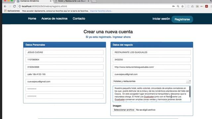Click the business email field

click(152, 74)
